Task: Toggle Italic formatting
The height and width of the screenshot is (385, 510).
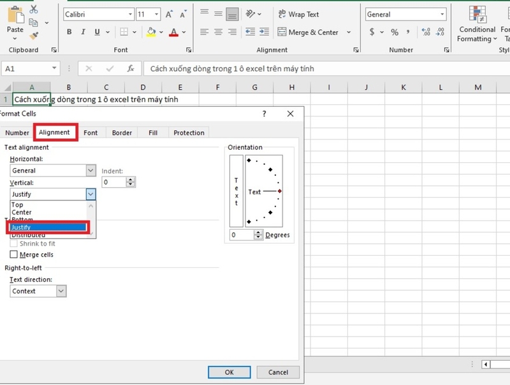Action: pyautogui.click(x=84, y=32)
